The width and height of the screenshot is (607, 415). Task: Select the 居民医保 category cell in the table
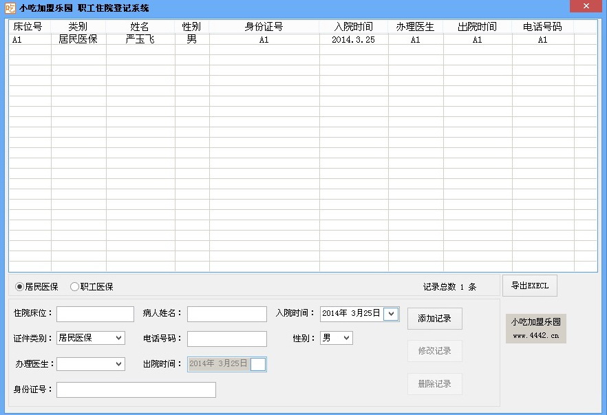point(78,39)
